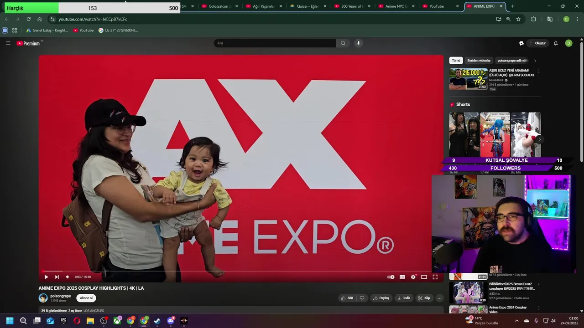Image resolution: width=584 pixels, height=328 pixels.
Task: Close the Anime NYC browser tab
Action: coord(413,6)
